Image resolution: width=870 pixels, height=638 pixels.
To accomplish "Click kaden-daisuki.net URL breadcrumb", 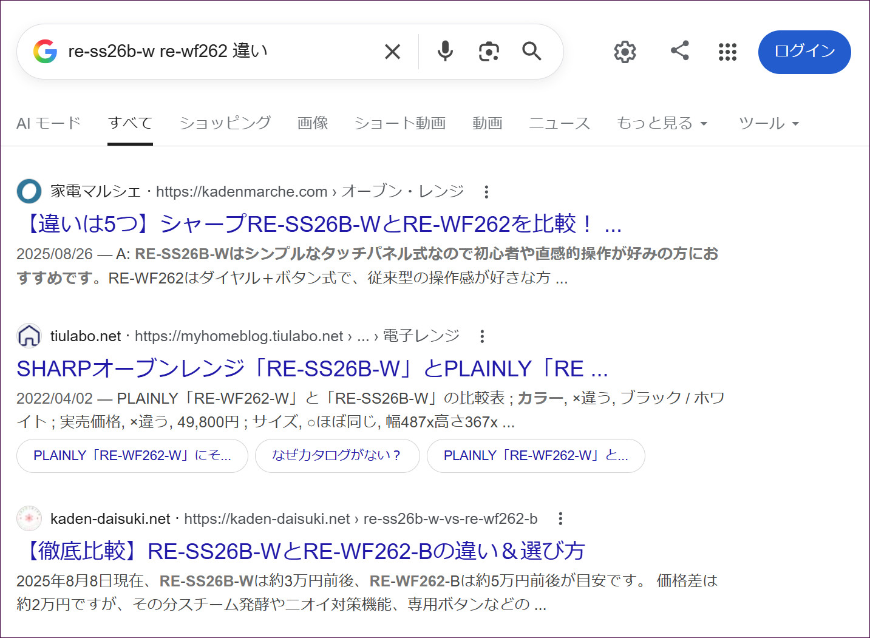I will 361,519.
